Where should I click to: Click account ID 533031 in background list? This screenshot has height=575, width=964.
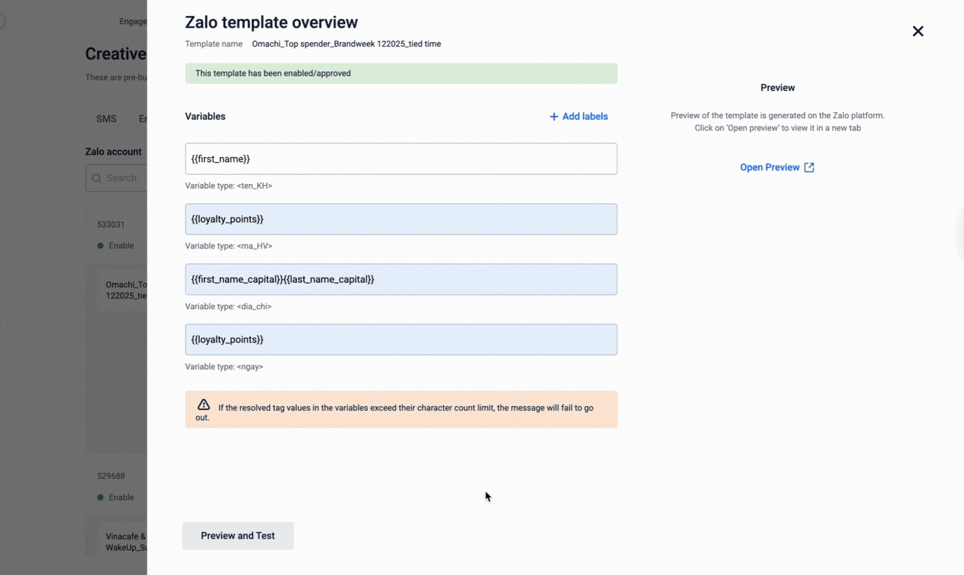pos(111,225)
